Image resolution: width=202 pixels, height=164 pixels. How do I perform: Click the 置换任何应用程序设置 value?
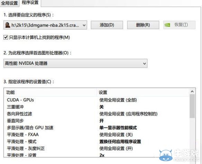pyautogui.click(x=120, y=142)
